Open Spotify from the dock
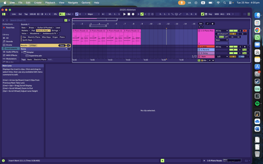 coord(257,104)
